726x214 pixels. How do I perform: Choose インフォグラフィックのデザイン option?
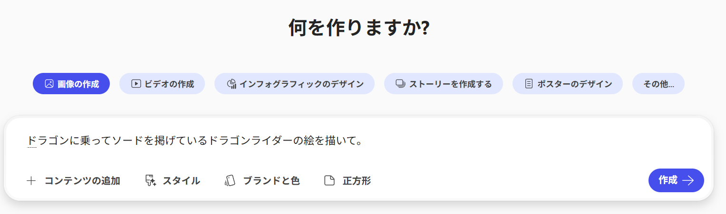(294, 84)
